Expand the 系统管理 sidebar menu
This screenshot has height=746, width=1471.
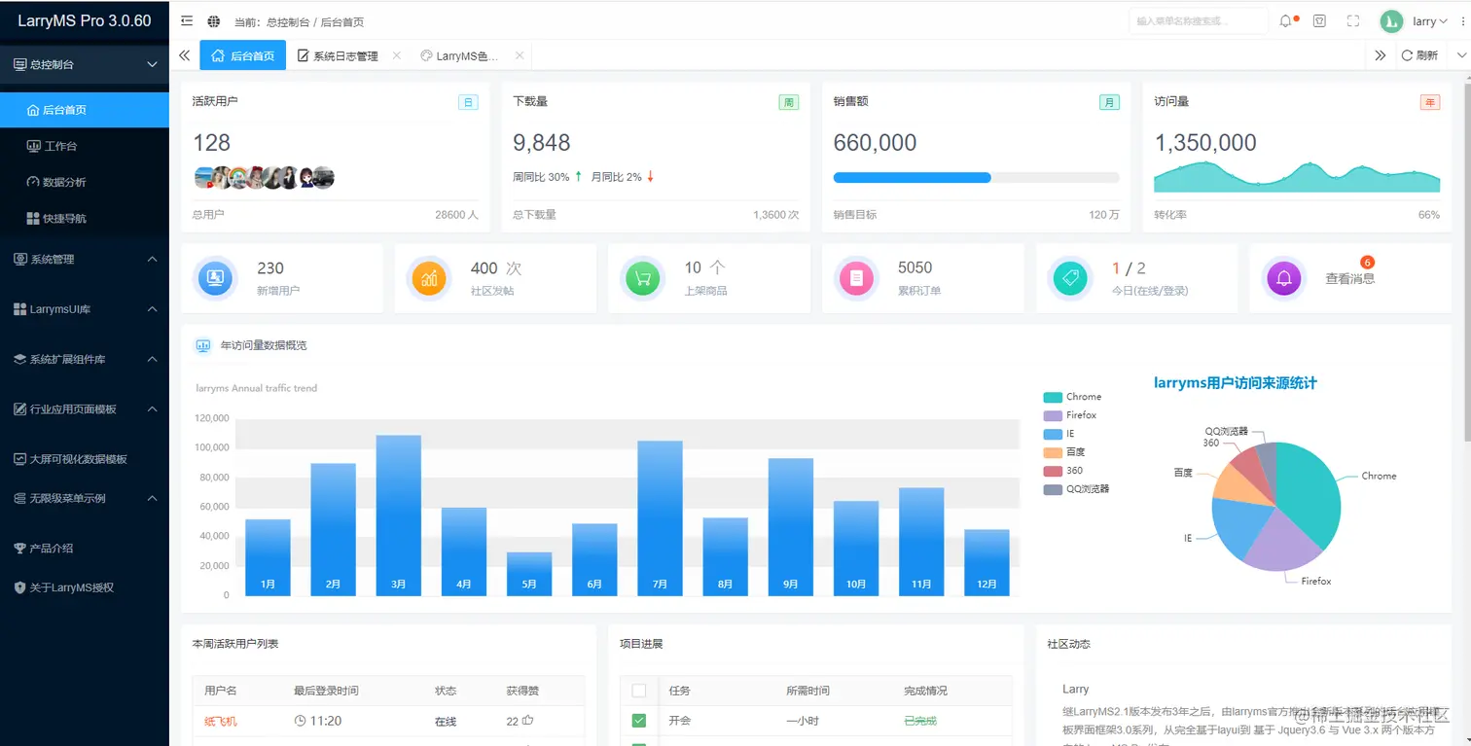pos(85,260)
